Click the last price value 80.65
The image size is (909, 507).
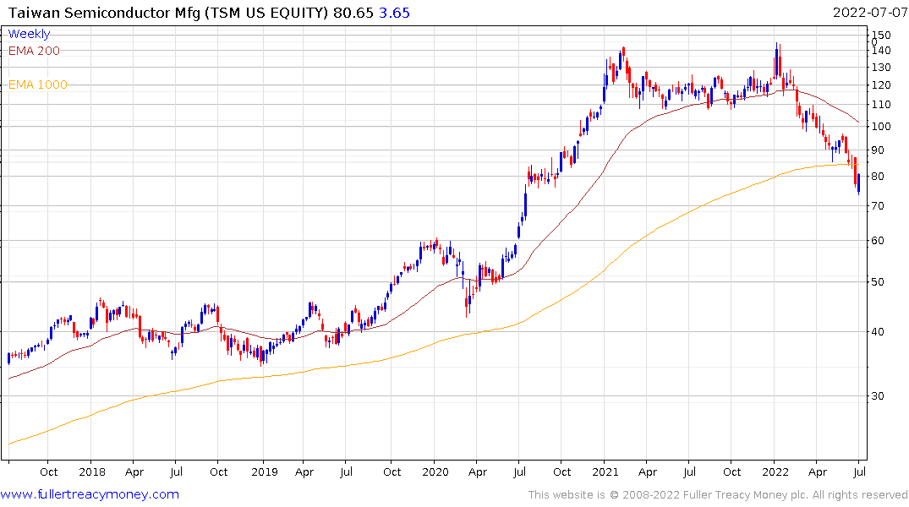[353, 13]
